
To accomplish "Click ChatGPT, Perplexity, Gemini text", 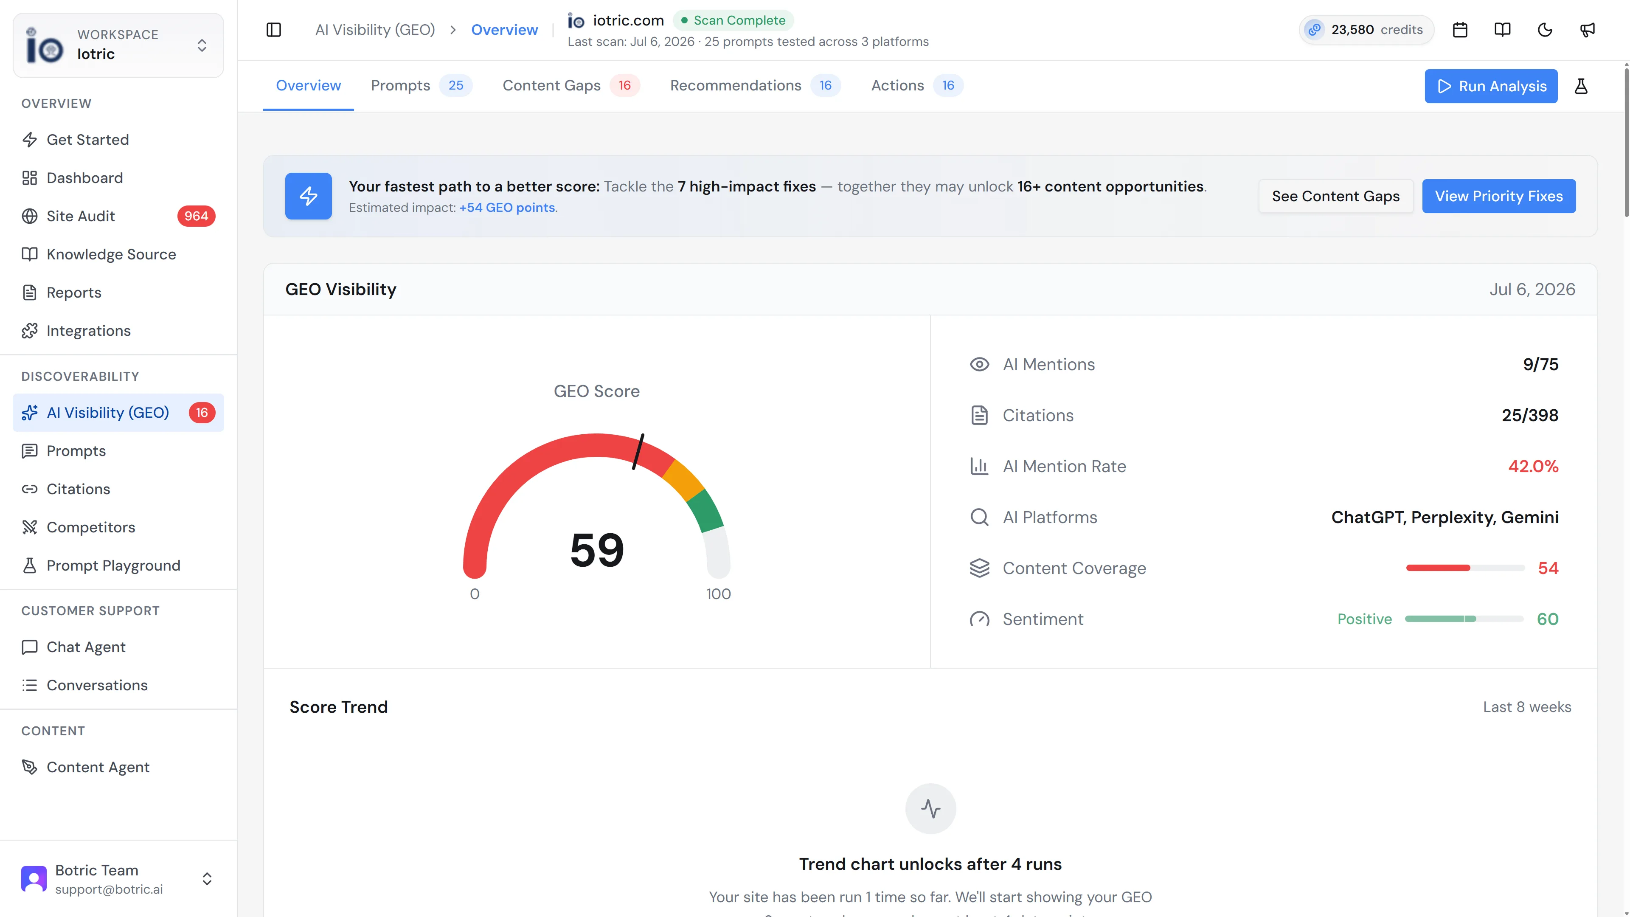I will (x=1445, y=517).
